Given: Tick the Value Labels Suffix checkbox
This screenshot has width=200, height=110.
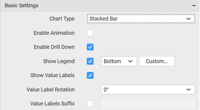Looking at the screenshot, I should (90, 104).
